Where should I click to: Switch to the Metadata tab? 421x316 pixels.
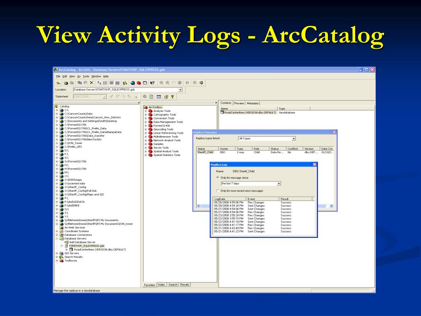252,103
